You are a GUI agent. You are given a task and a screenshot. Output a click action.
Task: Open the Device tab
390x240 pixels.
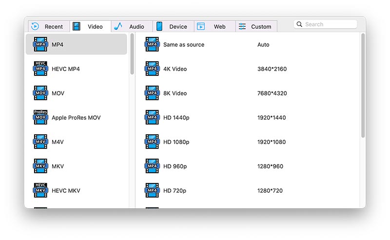pos(174,26)
